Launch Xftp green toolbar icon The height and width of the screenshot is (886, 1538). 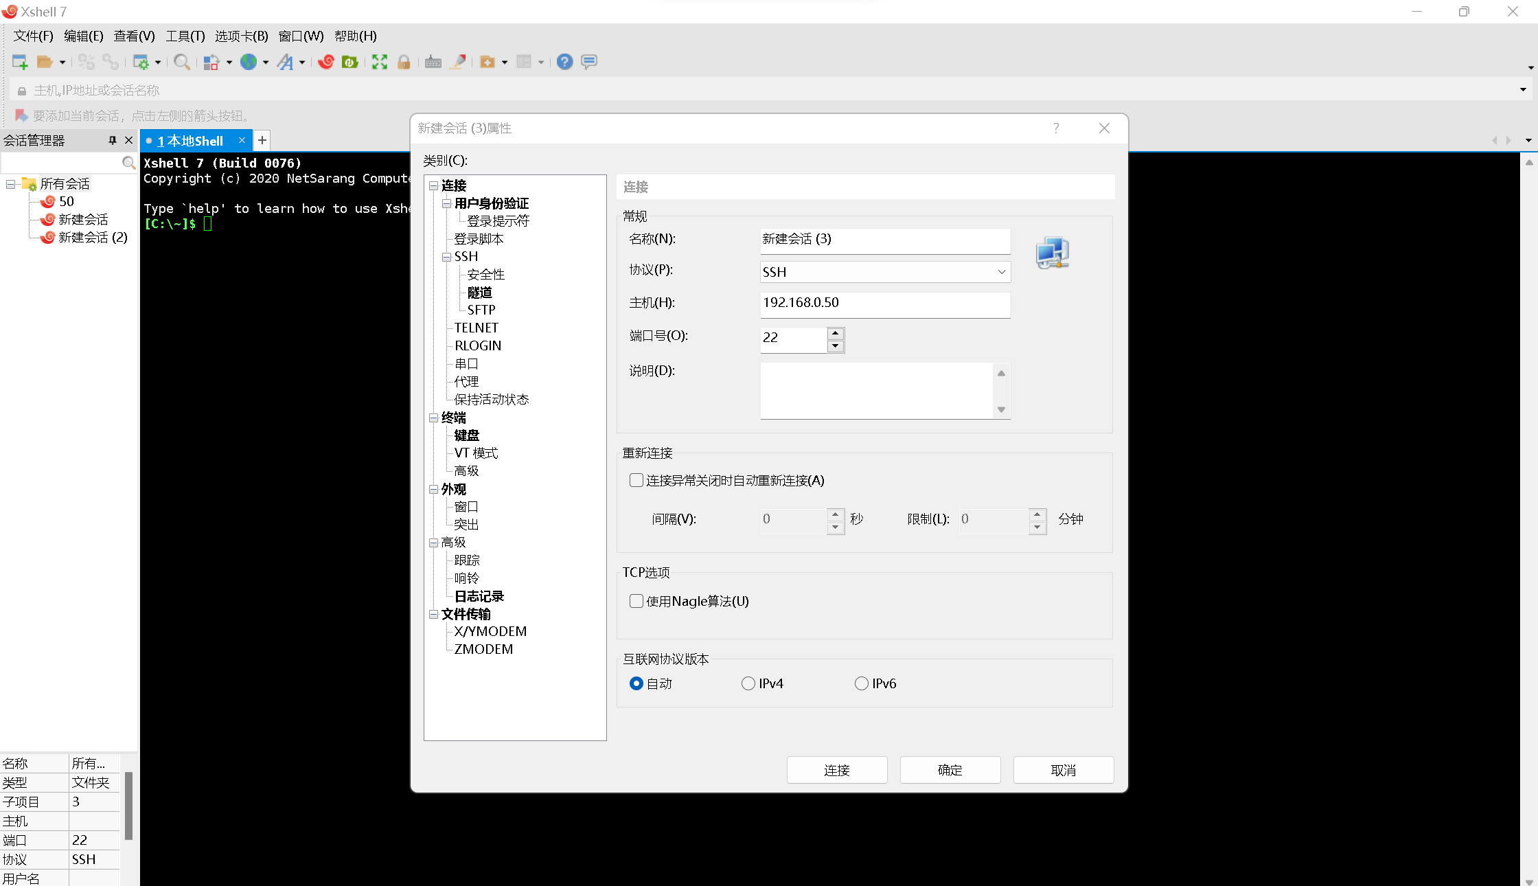[x=350, y=62]
